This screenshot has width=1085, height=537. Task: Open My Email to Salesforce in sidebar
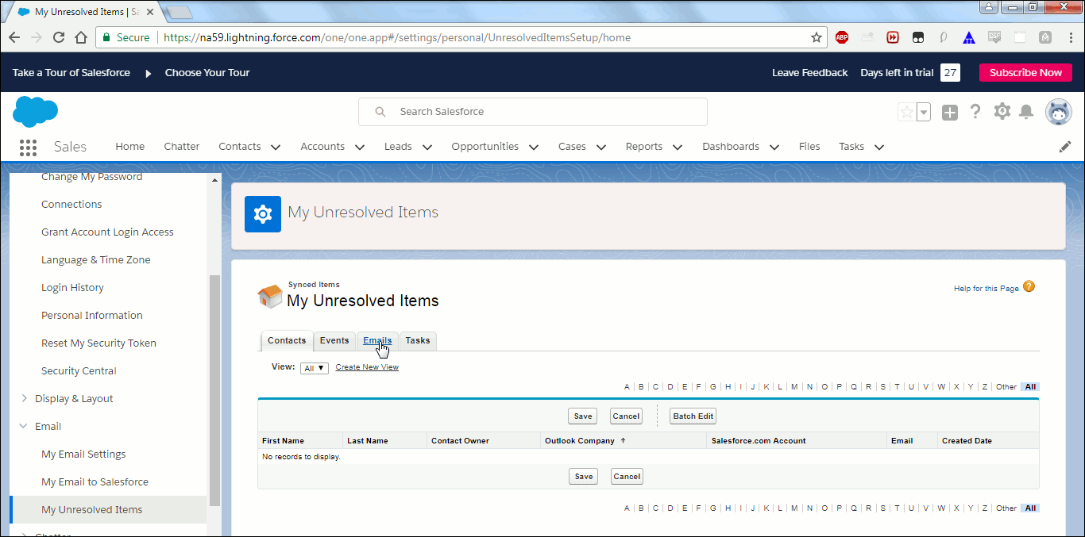pos(95,481)
